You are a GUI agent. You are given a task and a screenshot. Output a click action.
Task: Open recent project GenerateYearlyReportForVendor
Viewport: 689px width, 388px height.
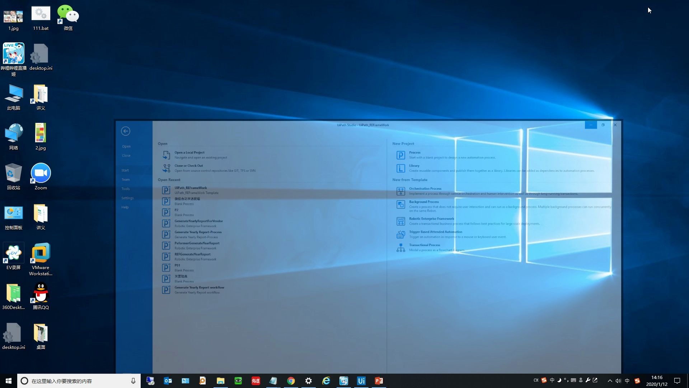tap(198, 221)
